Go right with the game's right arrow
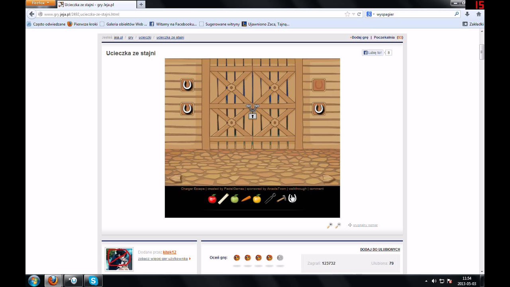 click(329, 179)
